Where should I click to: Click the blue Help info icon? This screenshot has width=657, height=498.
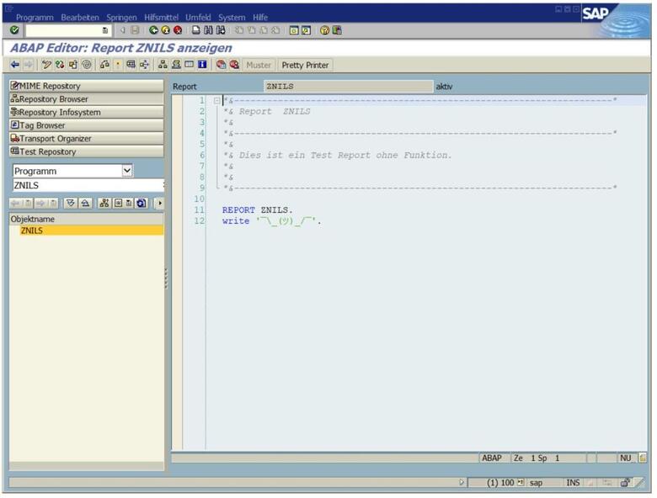(x=202, y=65)
